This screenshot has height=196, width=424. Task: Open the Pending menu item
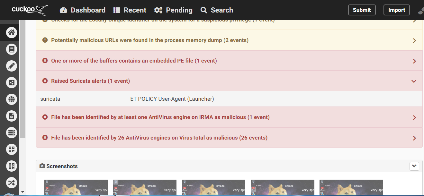pos(173,10)
